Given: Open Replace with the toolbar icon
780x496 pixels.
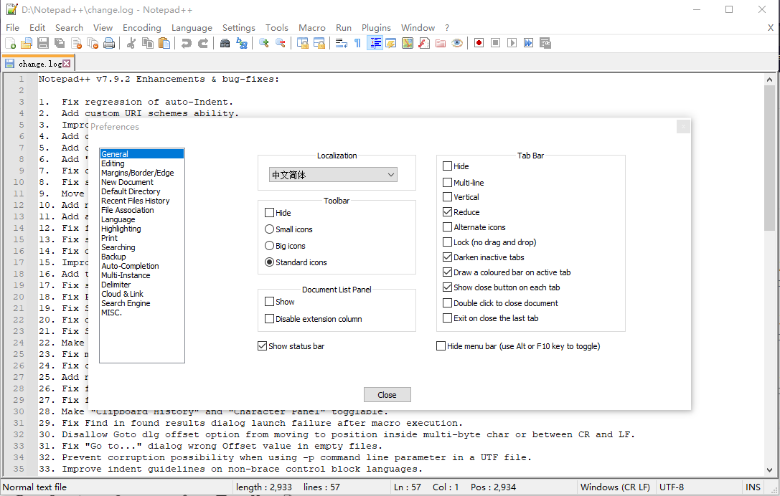Looking at the screenshot, I should (x=242, y=43).
